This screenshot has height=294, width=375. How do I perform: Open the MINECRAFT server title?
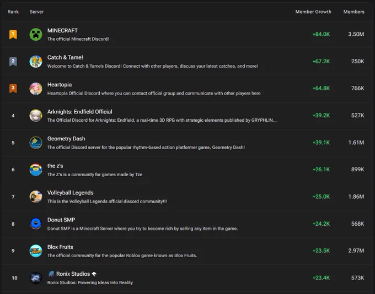(62, 31)
